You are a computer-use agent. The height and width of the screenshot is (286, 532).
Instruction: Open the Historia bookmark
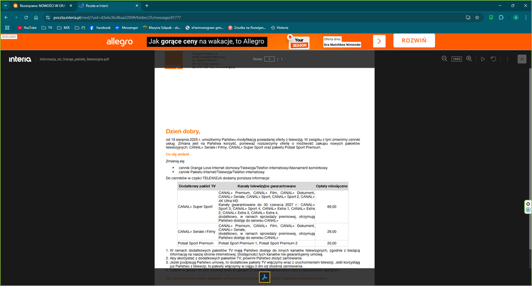click(x=280, y=28)
